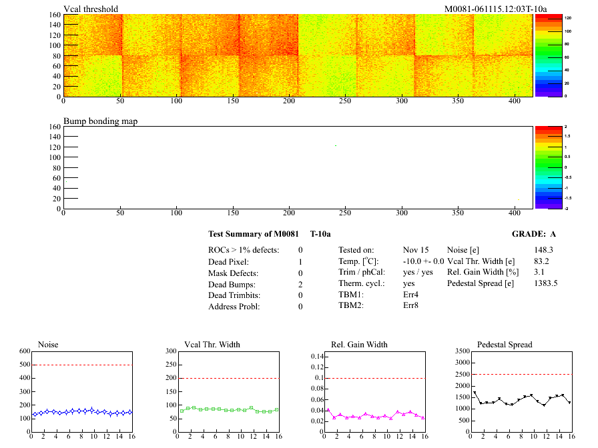
Task: Click the Vcal threshold heat map
Action: (298, 55)
